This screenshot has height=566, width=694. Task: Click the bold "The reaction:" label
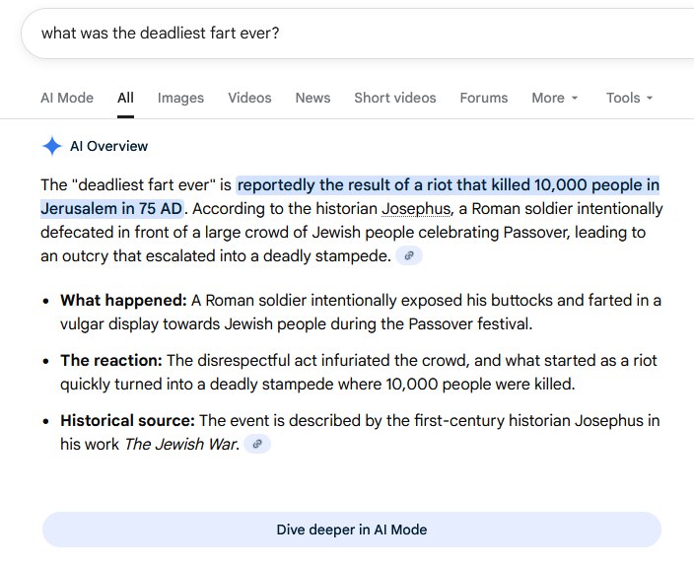coord(111,361)
